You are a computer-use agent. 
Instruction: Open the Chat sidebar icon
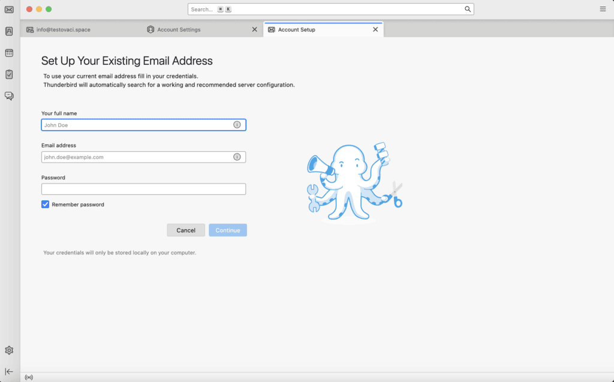coord(9,96)
